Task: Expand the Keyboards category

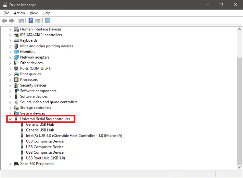Action: pyautogui.click(x=10, y=40)
